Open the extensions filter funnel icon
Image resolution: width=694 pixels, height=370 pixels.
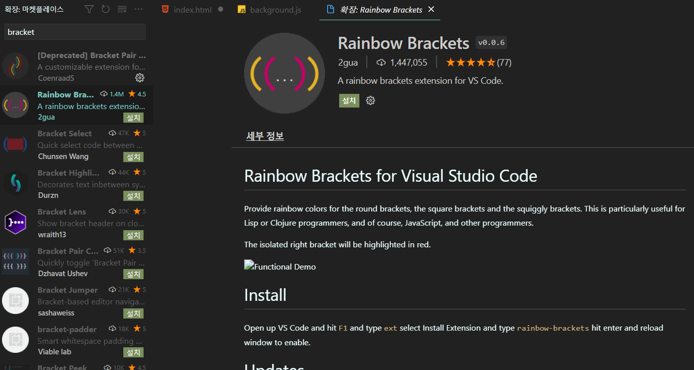tap(89, 9)
